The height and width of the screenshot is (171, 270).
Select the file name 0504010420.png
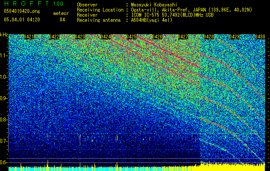pos(22,11)
